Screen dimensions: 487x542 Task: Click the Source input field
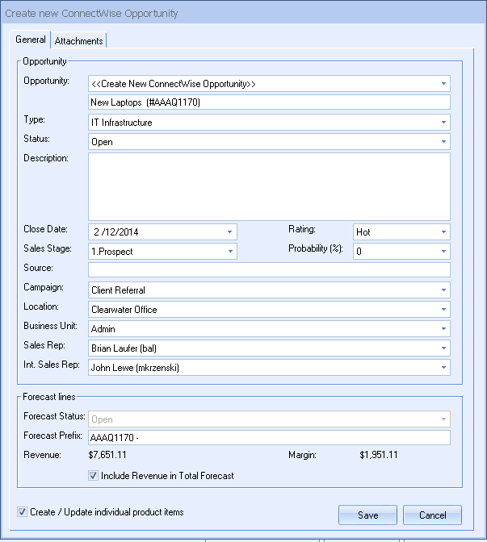click(269, 269)
